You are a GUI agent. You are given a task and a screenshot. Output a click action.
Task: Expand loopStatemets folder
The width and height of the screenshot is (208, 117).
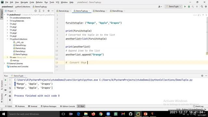[7, 21]
